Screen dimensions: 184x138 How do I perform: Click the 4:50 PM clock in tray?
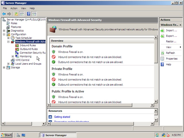click(176, 135)
